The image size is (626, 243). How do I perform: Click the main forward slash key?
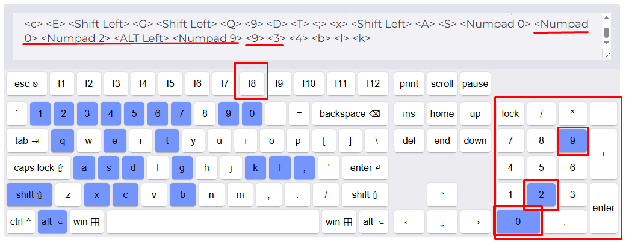coord(326,195)
